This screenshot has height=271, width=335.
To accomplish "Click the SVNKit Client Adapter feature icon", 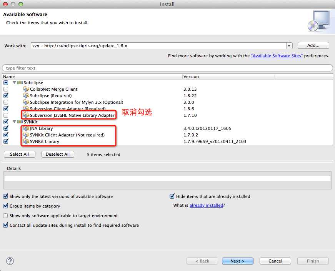I will click(x=26, y=135).
